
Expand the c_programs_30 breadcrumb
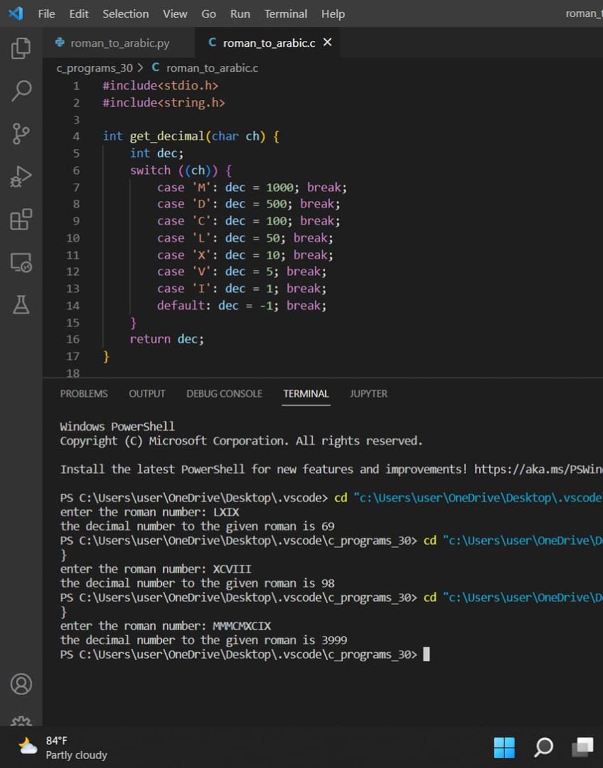click(95, 68)
